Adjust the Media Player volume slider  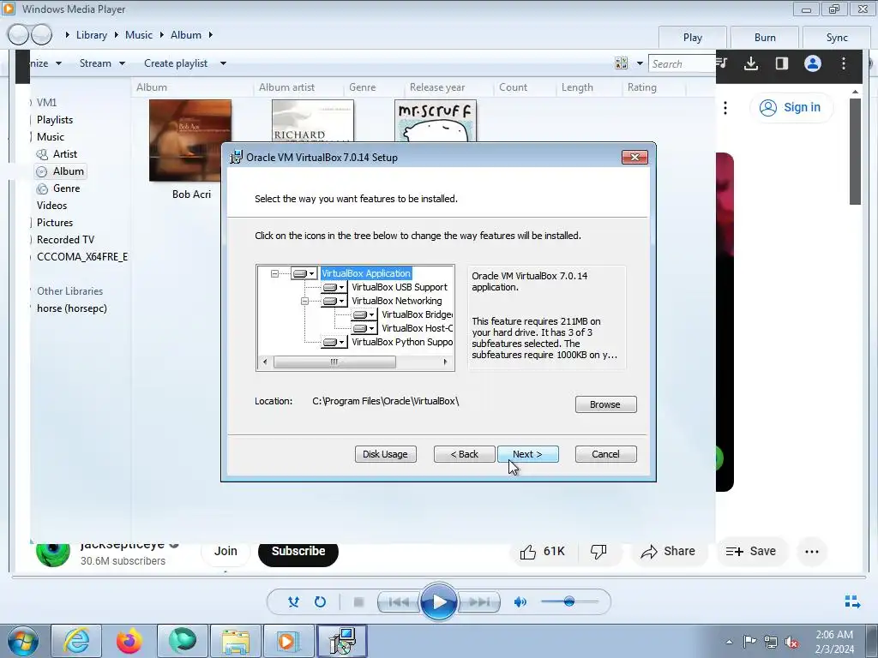(569, 602)
